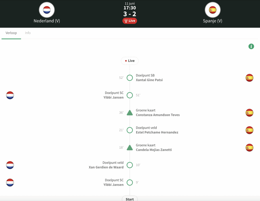The width and height of the screenshot is (260, 201).
Task: Click the Start button at timeline bottom
Action: point(130,199)
